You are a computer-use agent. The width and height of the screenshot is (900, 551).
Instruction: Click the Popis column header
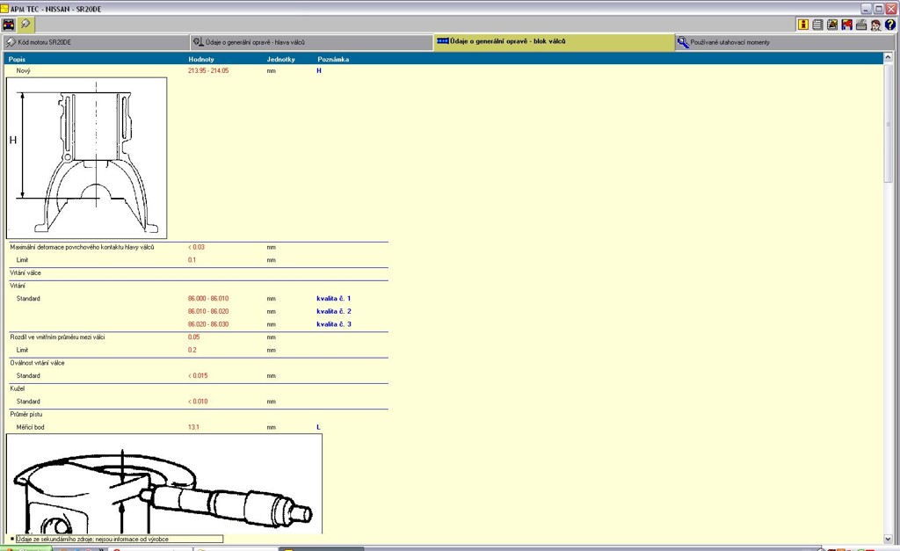point(18,59)
